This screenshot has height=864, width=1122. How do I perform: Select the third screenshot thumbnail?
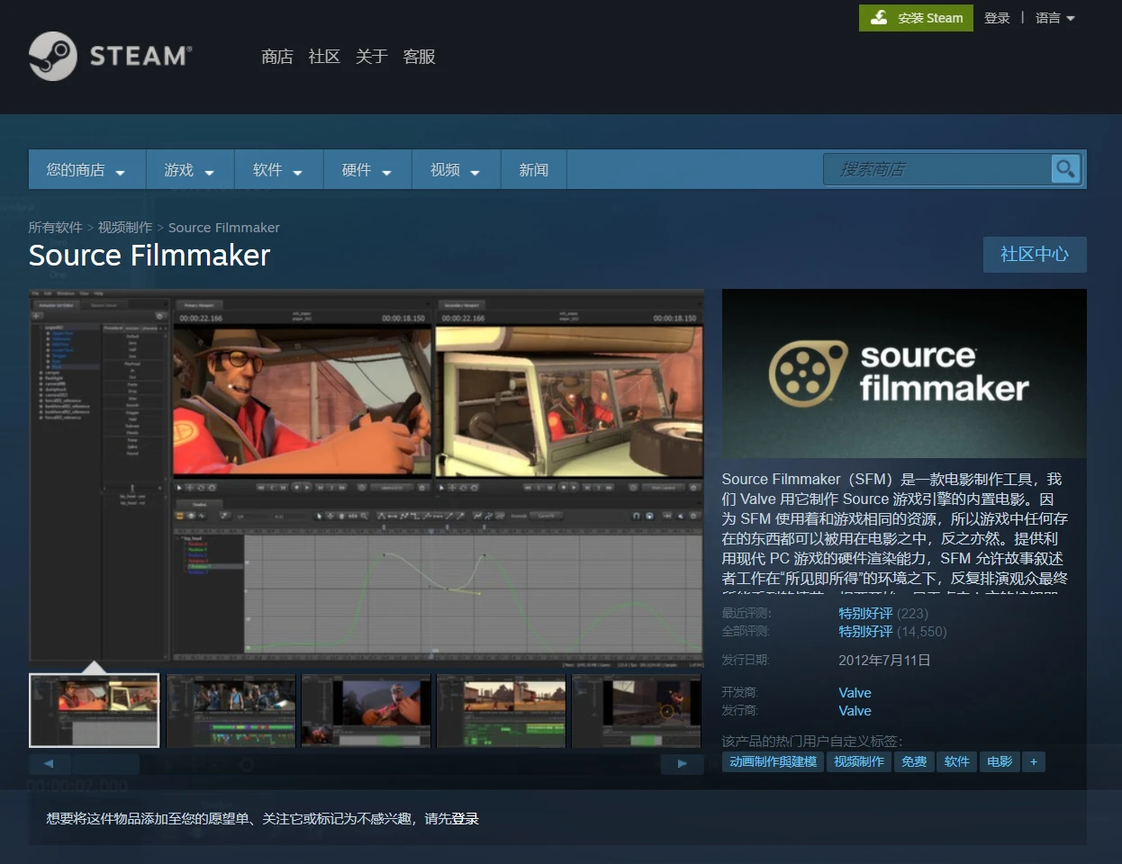click(x=366, y=710)
